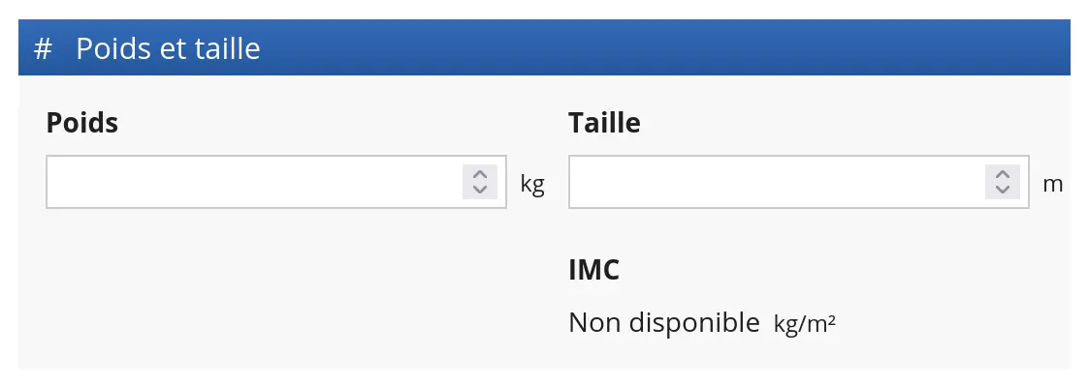1089x386 pixels.
Task: Click the Taille spinner control box
Action: pyautogui.click(x=1002, y=182)
